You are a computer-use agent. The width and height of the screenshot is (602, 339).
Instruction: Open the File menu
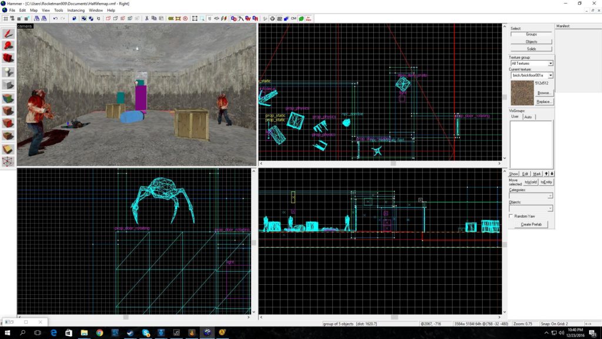12,11
